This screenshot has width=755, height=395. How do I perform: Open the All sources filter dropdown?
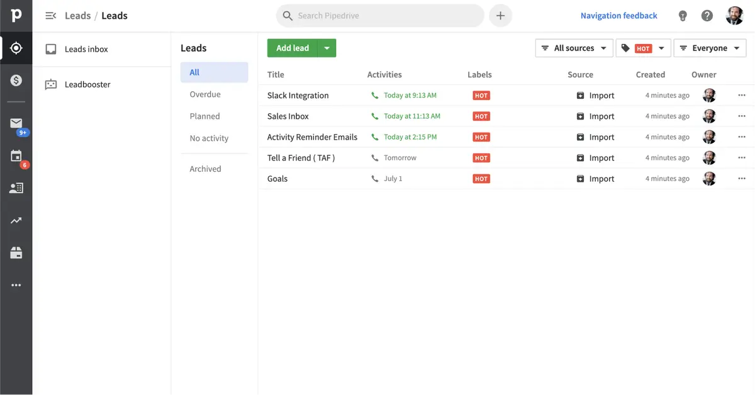[x=574, y=48]
